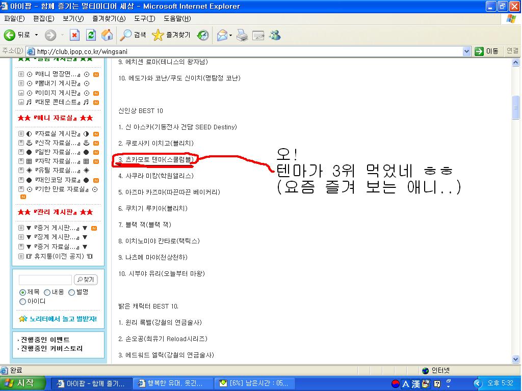Open 진행중인 이벤트 link

click(x=45, y=340)
